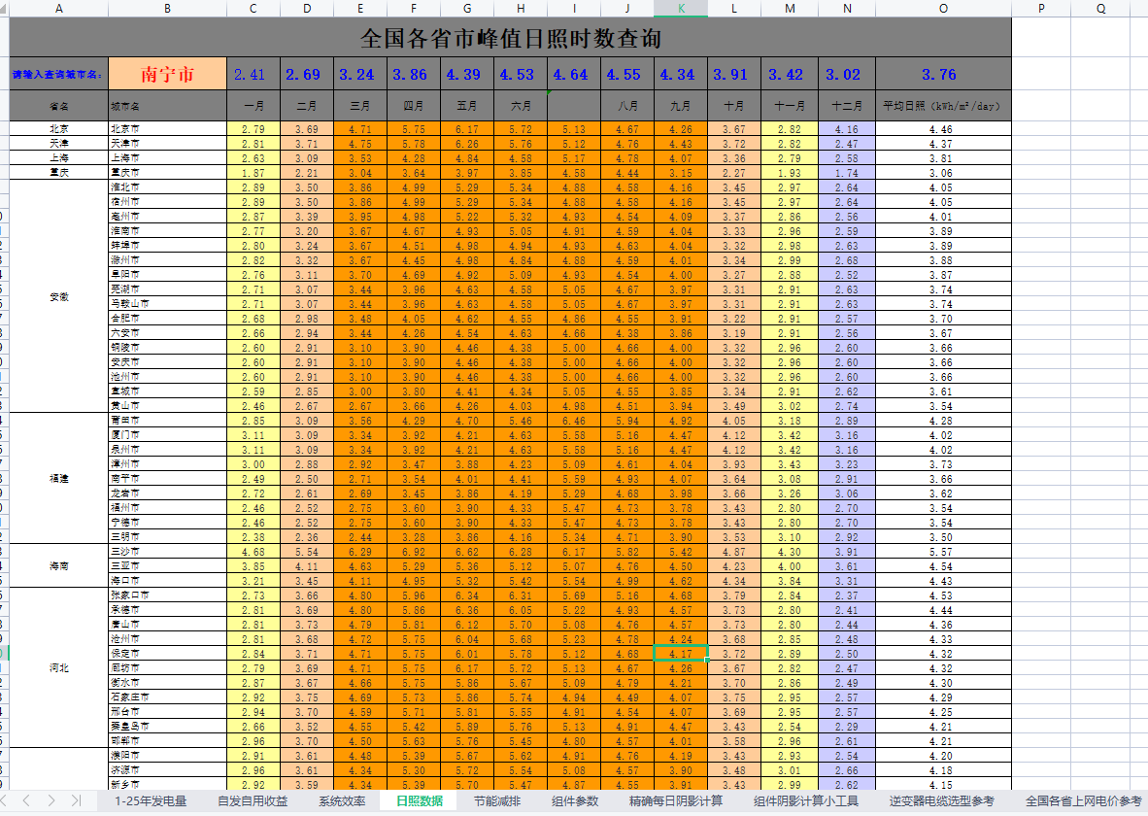Select the active 日照数据 sheet tab

pyautogui.click(x=420, y=801)
